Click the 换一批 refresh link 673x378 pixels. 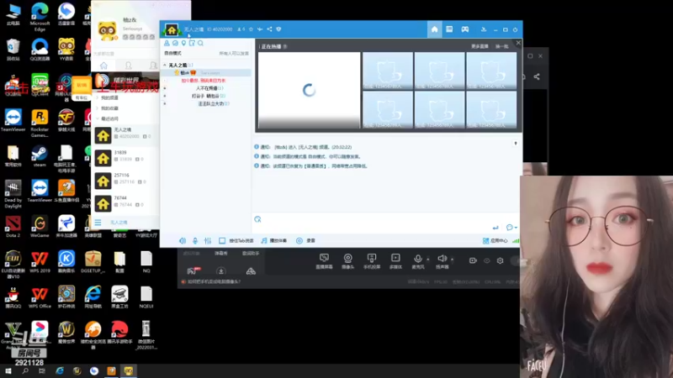(x=501, y=46)
